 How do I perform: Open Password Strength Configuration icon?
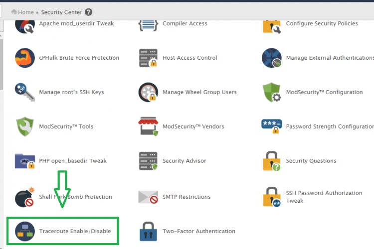point(272,126)
